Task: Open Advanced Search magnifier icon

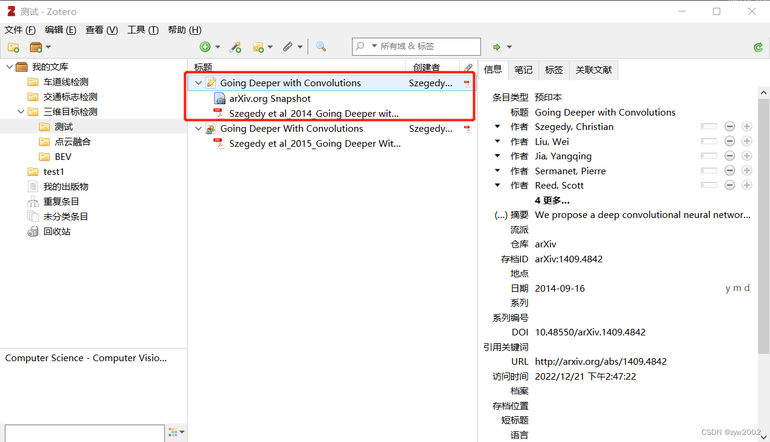Action: tap(321, 47)
